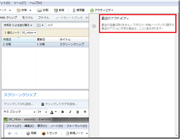Click クリックしてURL追加... link
This screenshot has width=180, height=139.
pyautogui.click(x=19, y=104)
